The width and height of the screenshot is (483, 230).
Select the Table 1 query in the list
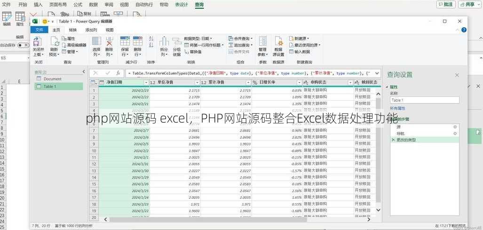tap(58, 86)
